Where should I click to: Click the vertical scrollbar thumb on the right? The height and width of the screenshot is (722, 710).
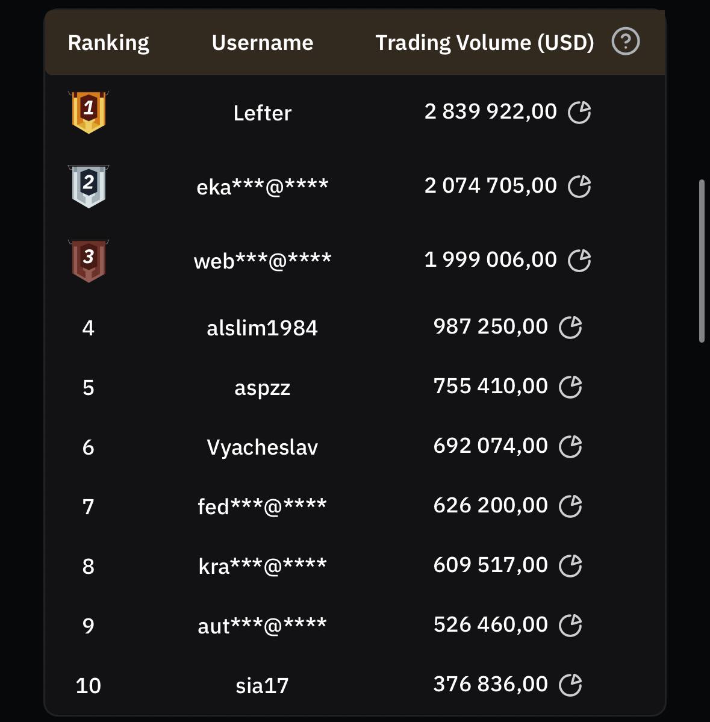[702, 261]
